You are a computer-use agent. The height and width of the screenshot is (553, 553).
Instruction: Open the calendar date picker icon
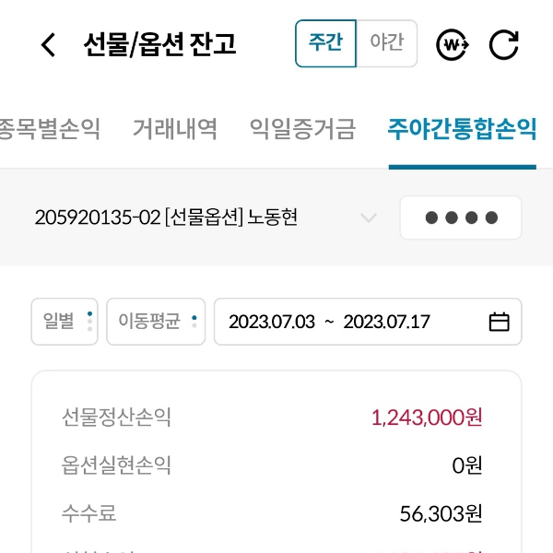499,322
